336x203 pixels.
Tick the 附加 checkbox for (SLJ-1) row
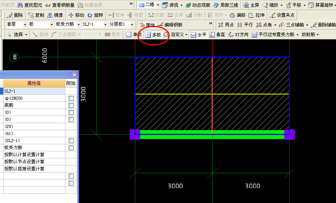(71, 141)
